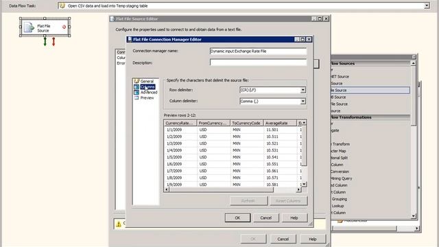Click OK in Flat File Connection Manager Editor
The width and height of the screenshot is (439, 247).
tap(237, 217)
